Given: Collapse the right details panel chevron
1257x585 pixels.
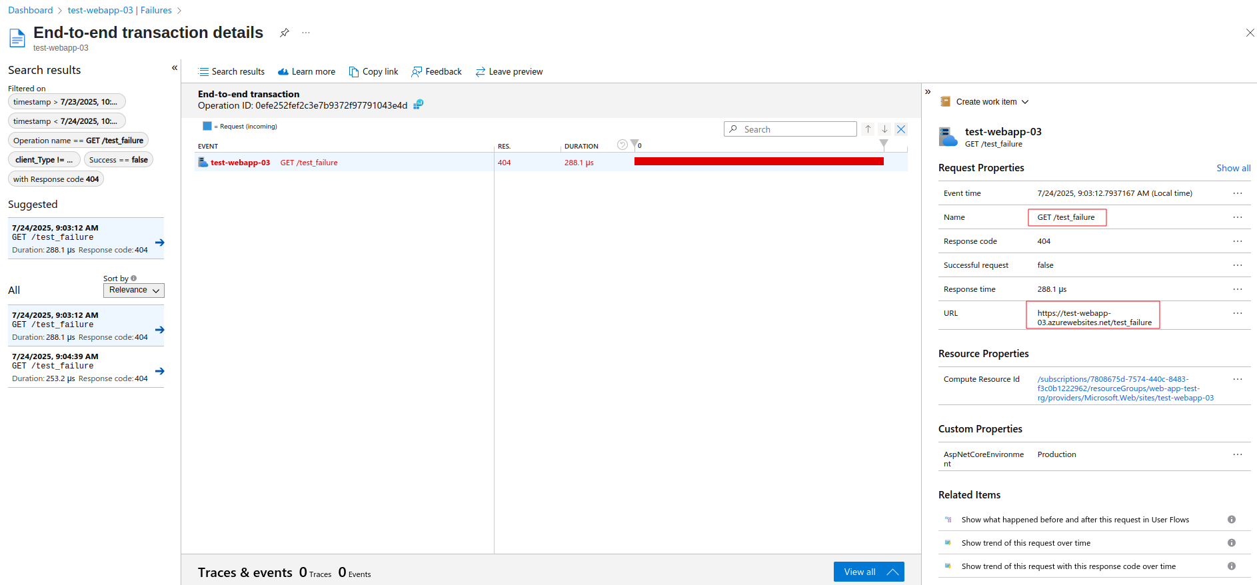Looking at the screenshot, I should 928,92.
